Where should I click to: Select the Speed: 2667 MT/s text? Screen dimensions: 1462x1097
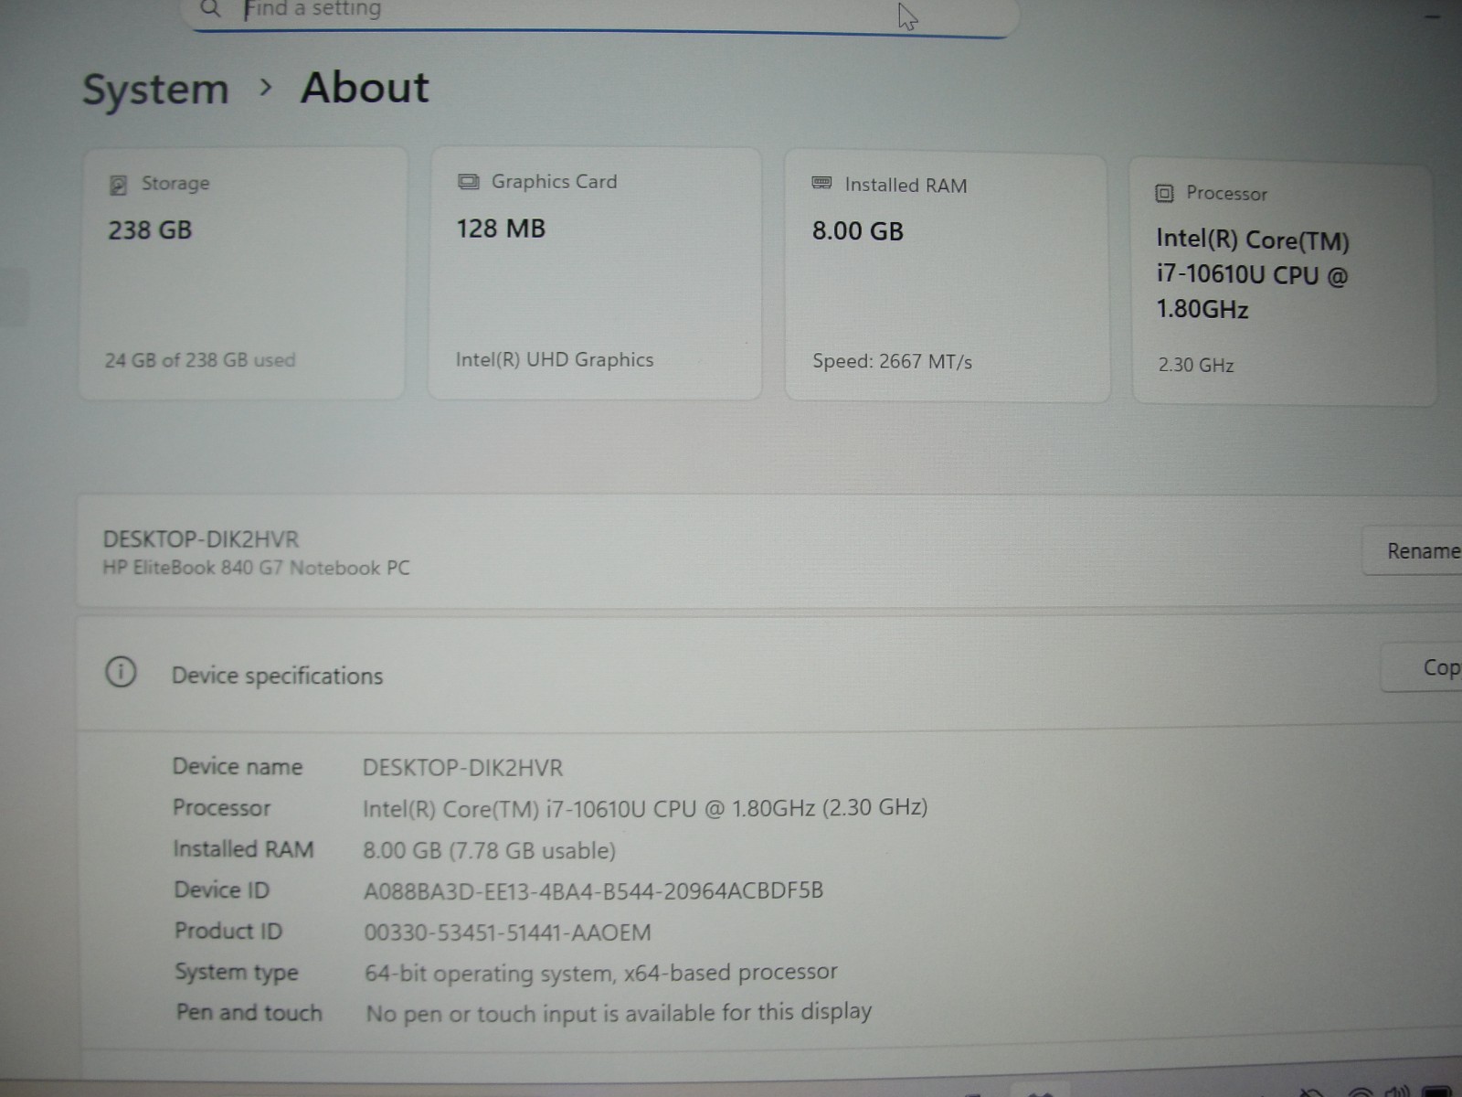[892, 361]
